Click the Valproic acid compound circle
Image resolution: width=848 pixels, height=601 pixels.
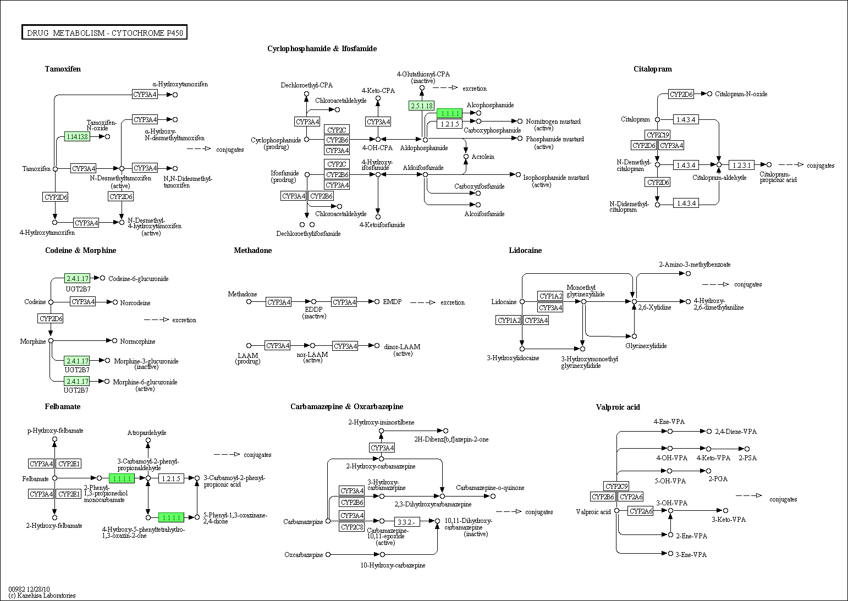(617, 511)
